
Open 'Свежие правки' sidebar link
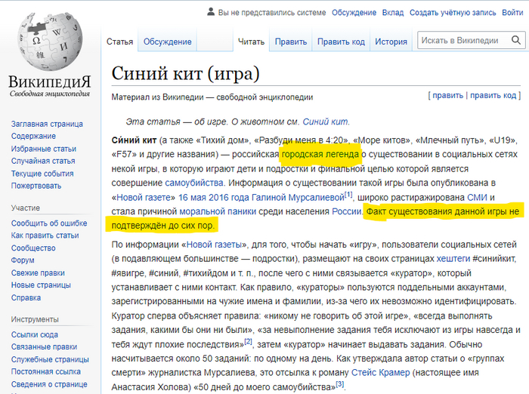point(38,273)
